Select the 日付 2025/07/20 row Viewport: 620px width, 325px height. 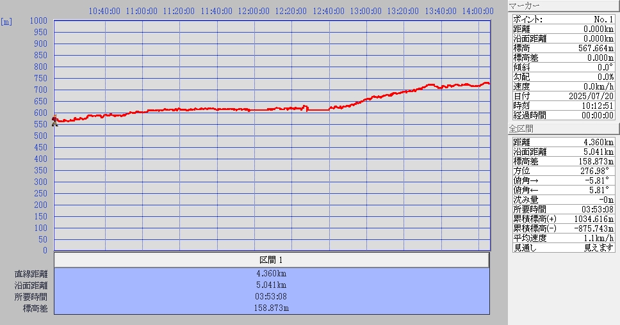[563, 96]
